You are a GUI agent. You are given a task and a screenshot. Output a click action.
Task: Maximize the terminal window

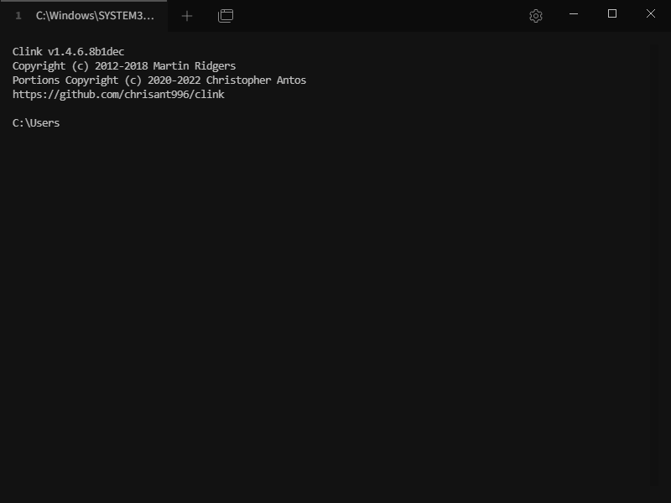(x=612, y=13)
